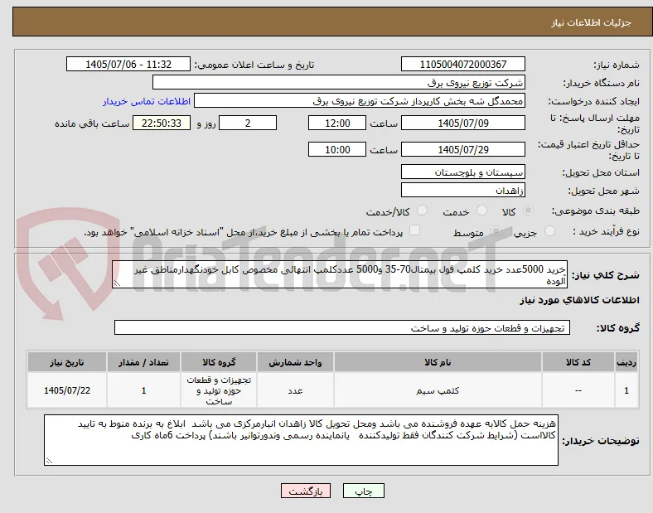Click the resize handle of buyer notes box
This screenshot has width=653, height=513.
point(49,461)
